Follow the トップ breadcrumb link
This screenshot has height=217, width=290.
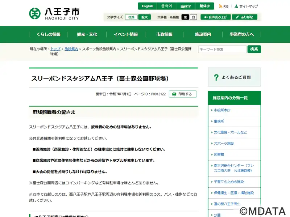(55, 49)
